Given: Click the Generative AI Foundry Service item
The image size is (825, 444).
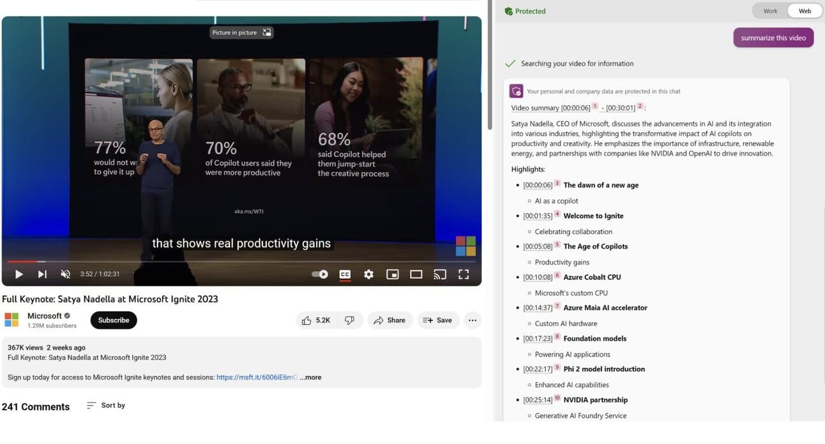Looking at the screenshot, I should tap(580, 416).
